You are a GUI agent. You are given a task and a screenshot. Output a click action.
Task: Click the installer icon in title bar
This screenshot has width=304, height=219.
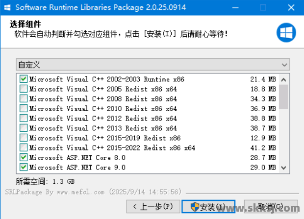tap(7, 8)
